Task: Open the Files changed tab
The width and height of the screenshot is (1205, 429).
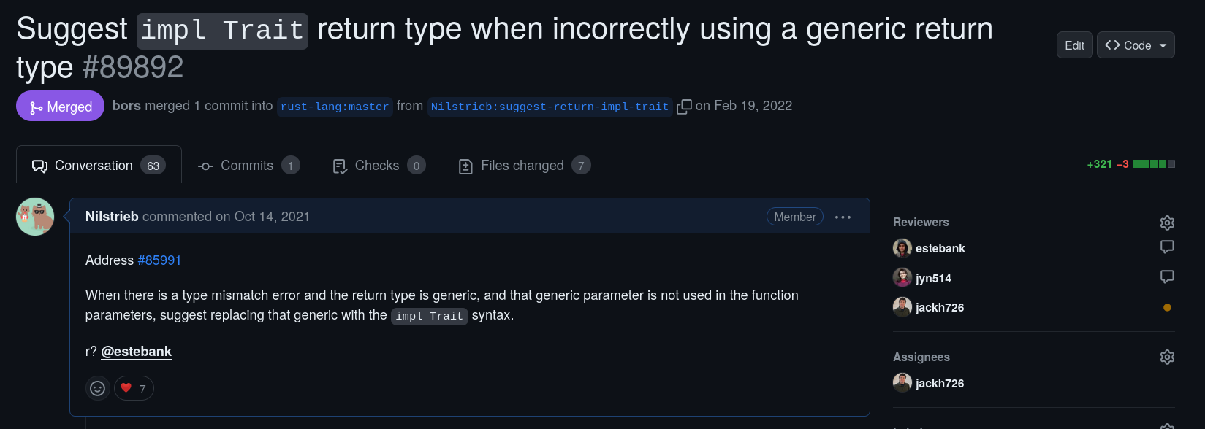Action: click(x=523, y=166)
